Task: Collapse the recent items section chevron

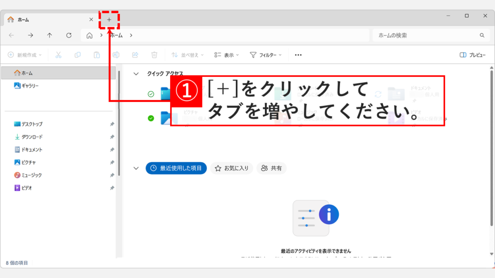Action: pos(136,168)
